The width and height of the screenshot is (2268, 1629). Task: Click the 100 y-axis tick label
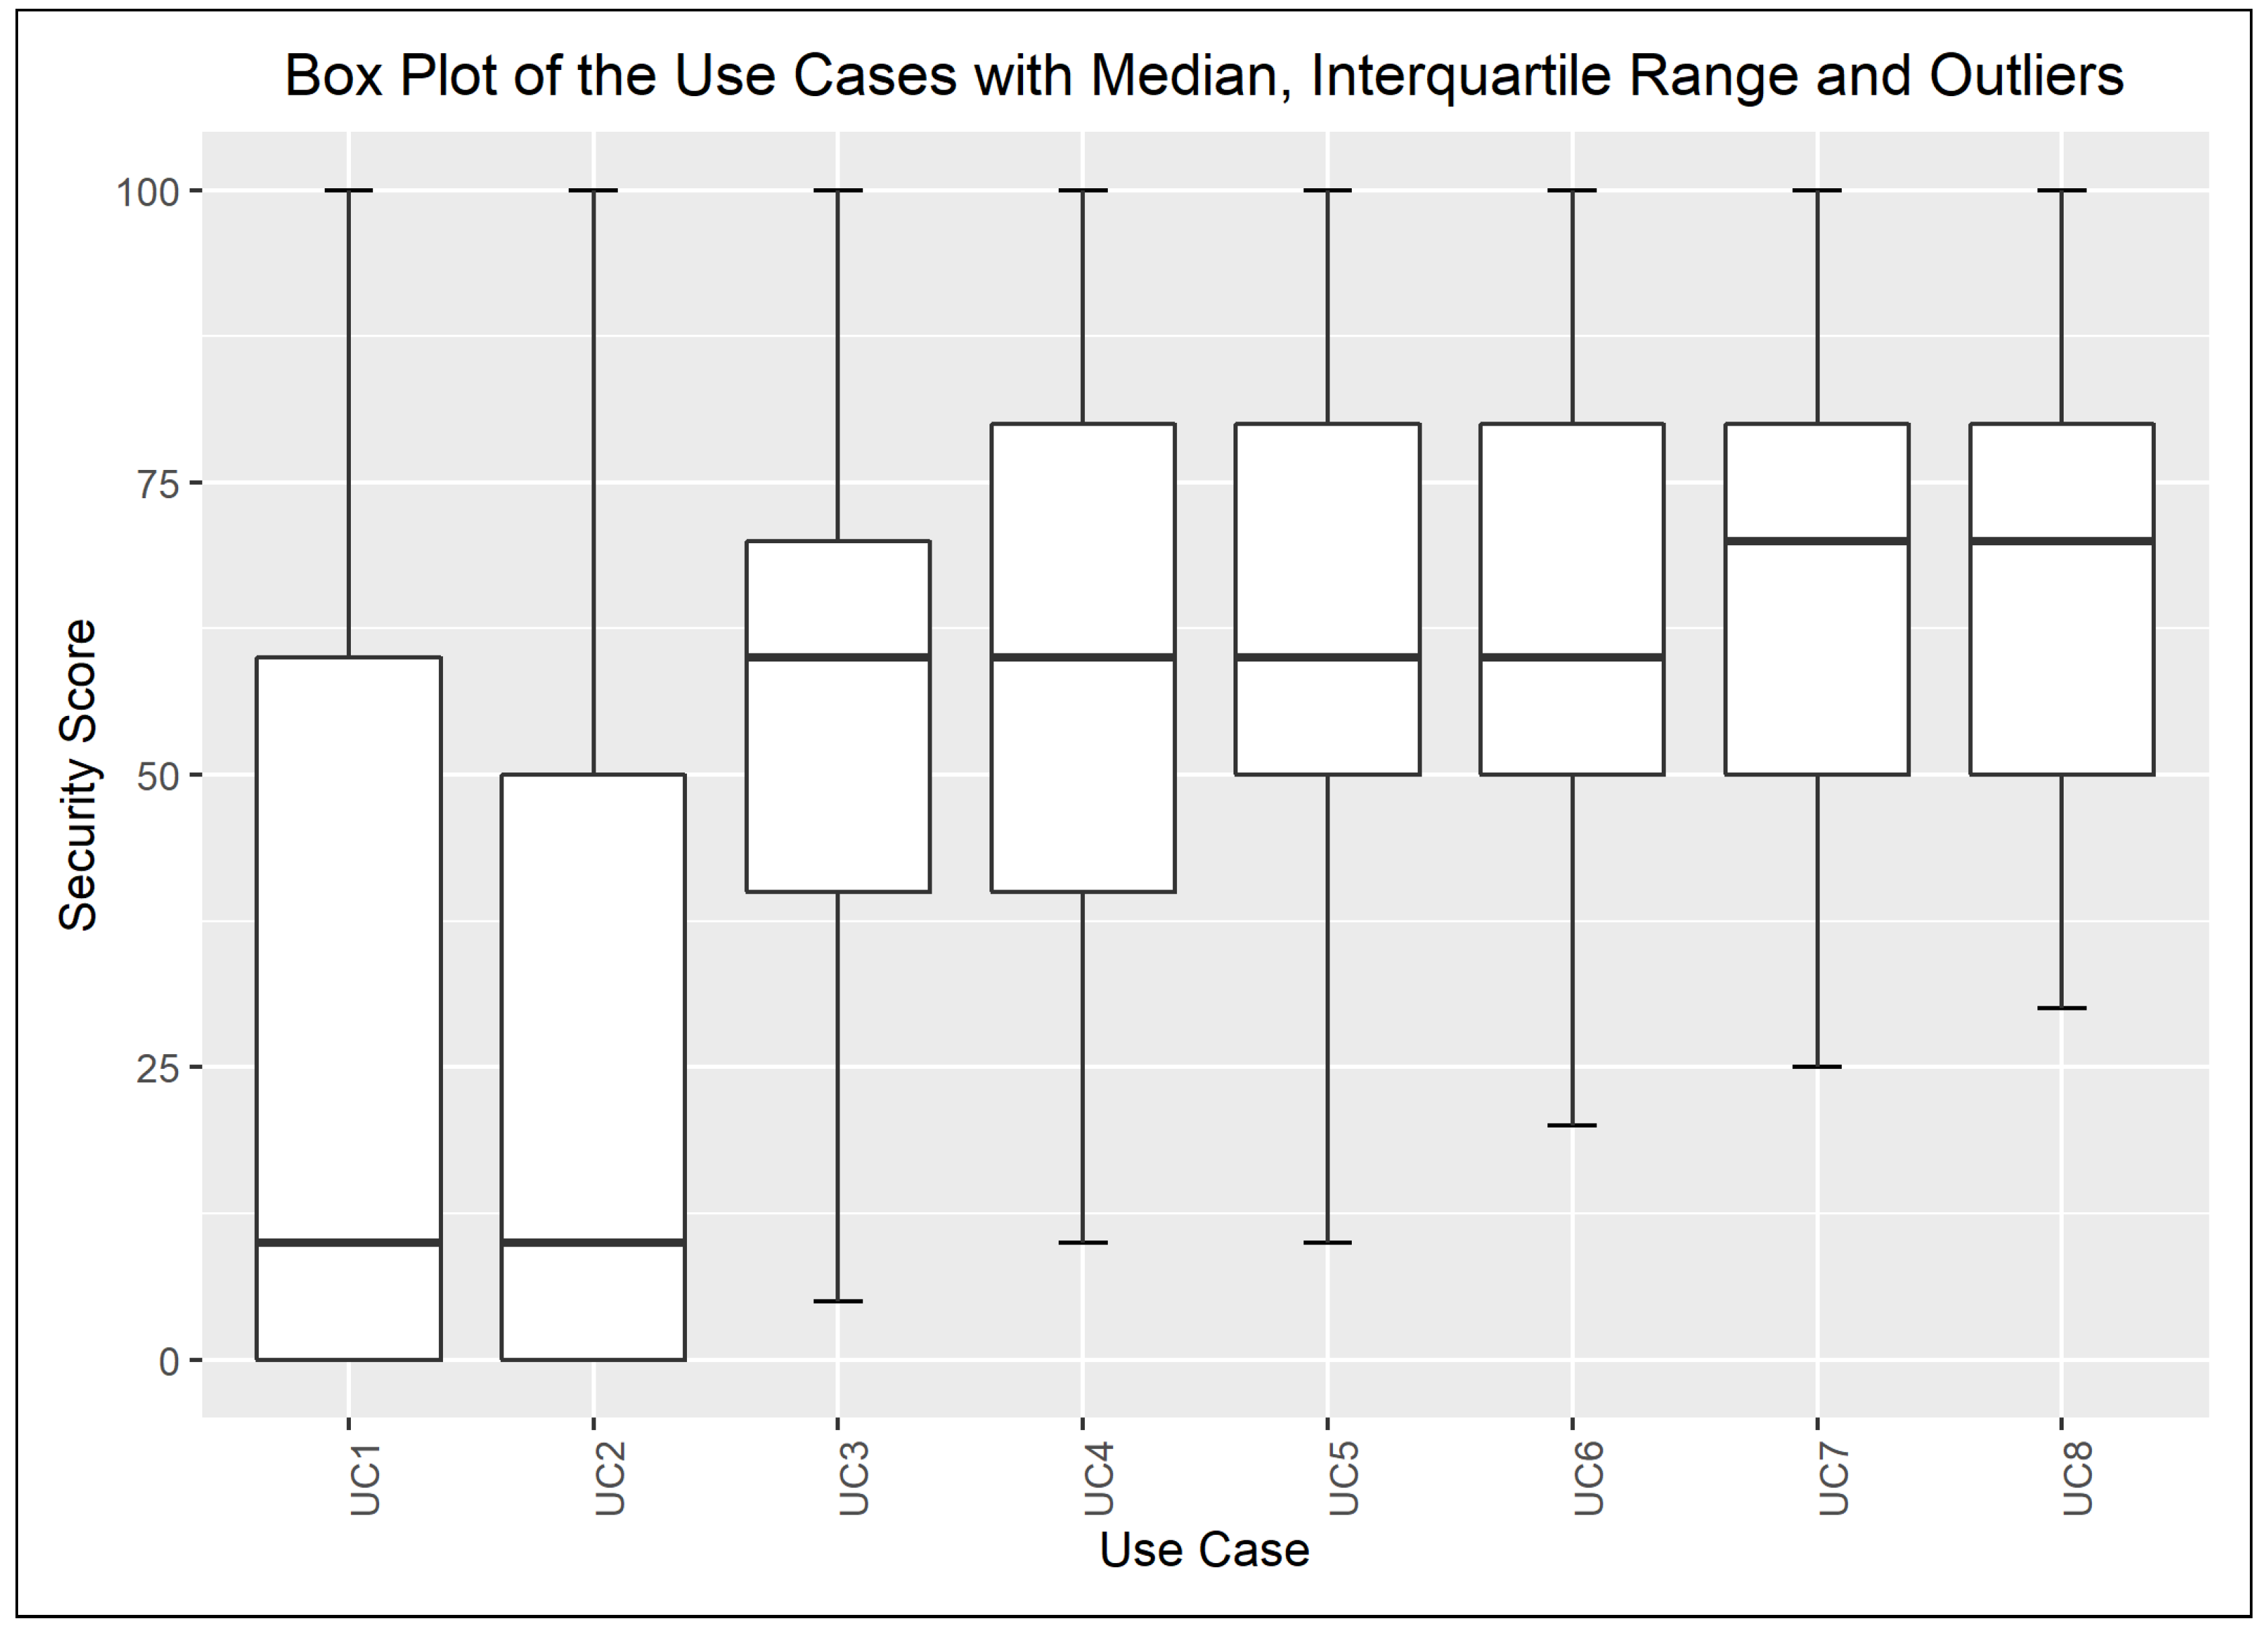147,192
